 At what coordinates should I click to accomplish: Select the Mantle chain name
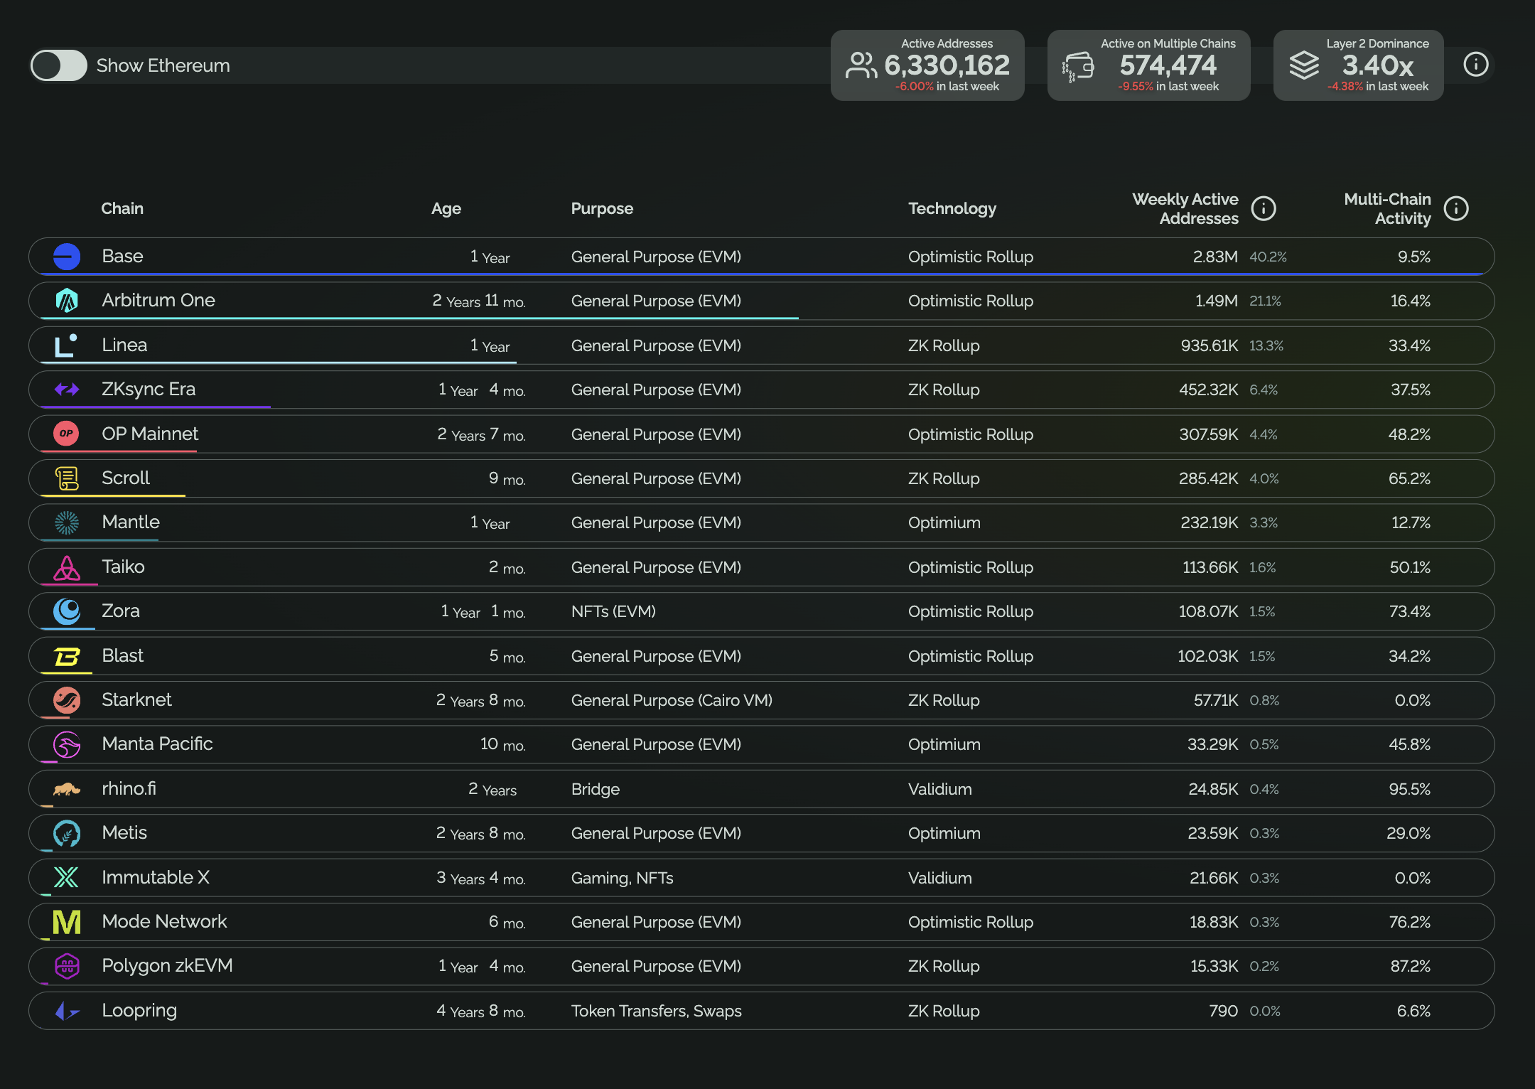[x=131, y=522]
